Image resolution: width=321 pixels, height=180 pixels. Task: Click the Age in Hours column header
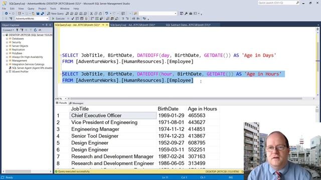[x=202, y=109]
